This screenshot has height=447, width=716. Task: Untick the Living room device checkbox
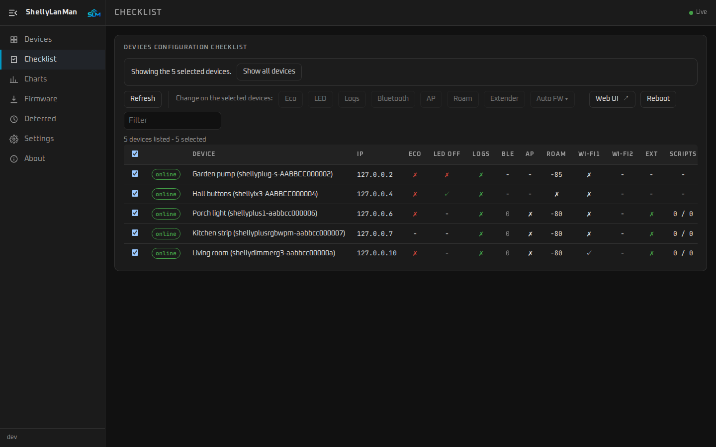point(135,253)
